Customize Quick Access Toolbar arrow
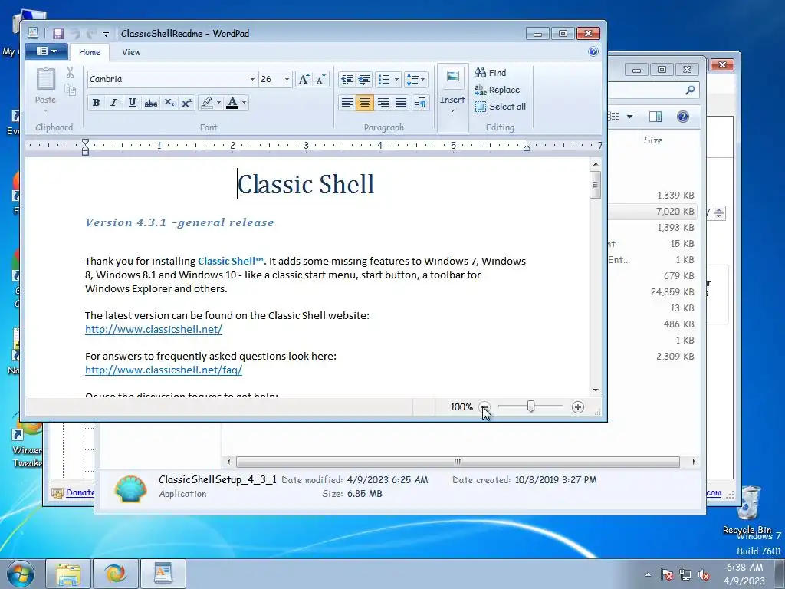 (106, 34)
